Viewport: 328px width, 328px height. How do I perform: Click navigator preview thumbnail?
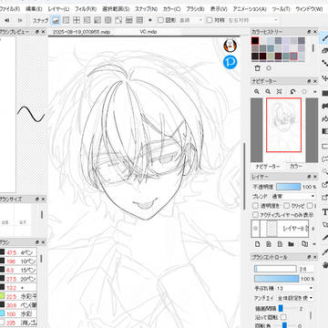(x=283, y=125)
